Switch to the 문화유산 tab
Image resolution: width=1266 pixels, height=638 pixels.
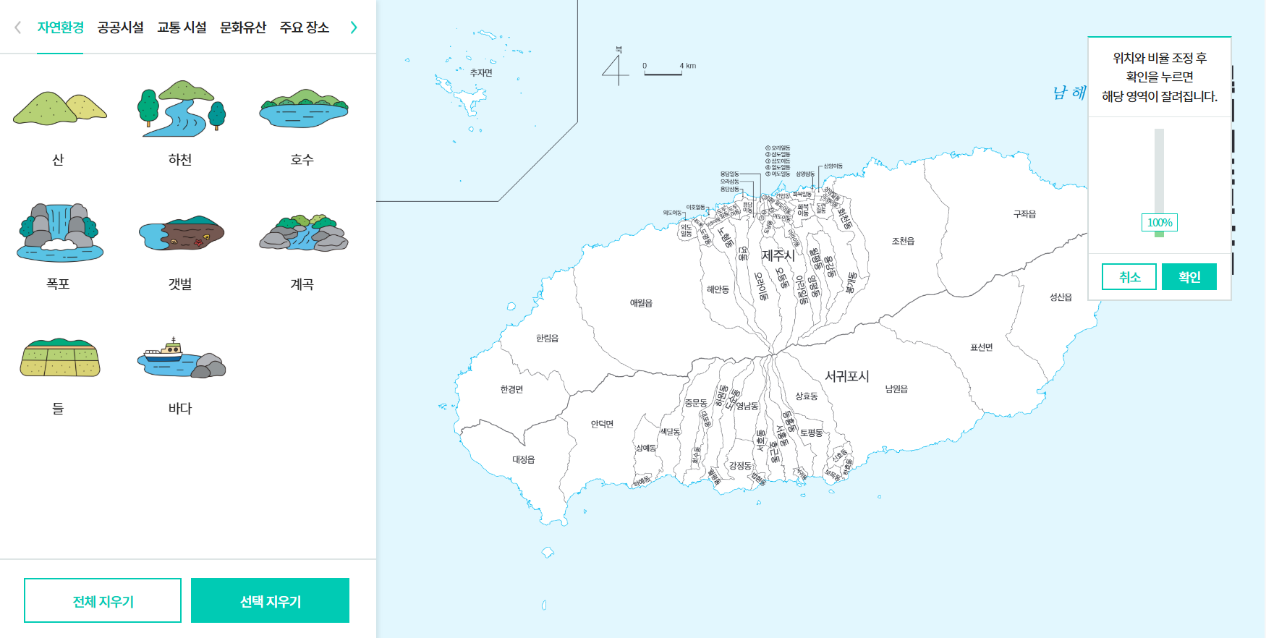[x=243, y=27]
